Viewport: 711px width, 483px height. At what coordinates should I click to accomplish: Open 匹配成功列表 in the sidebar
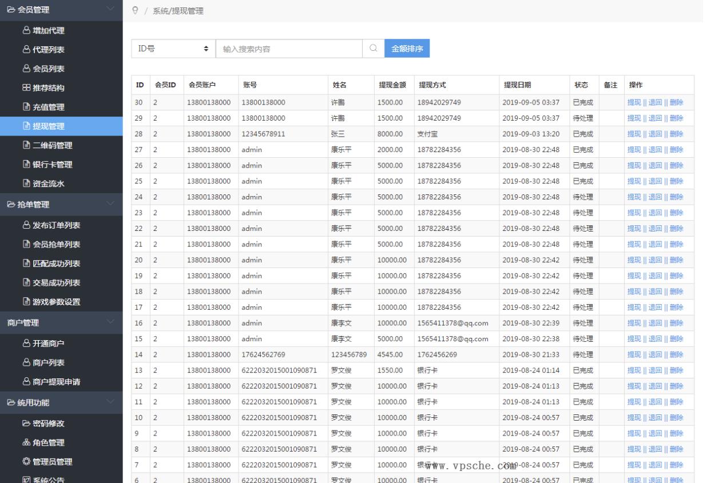(61, 264)
